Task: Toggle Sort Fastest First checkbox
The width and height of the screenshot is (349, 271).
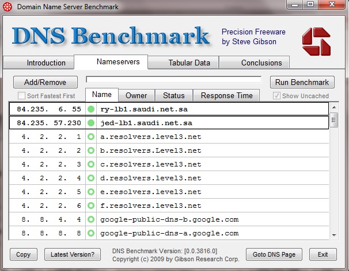Action: coord(21,96)
